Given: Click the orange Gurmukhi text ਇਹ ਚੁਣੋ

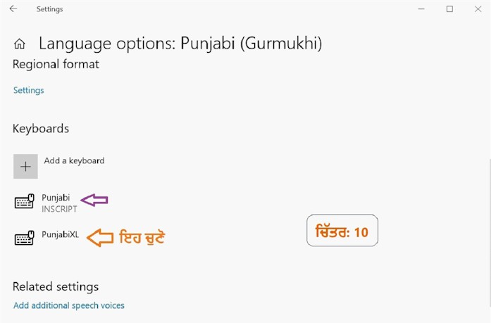Looking at the screenshot, I should pos(142,237).
